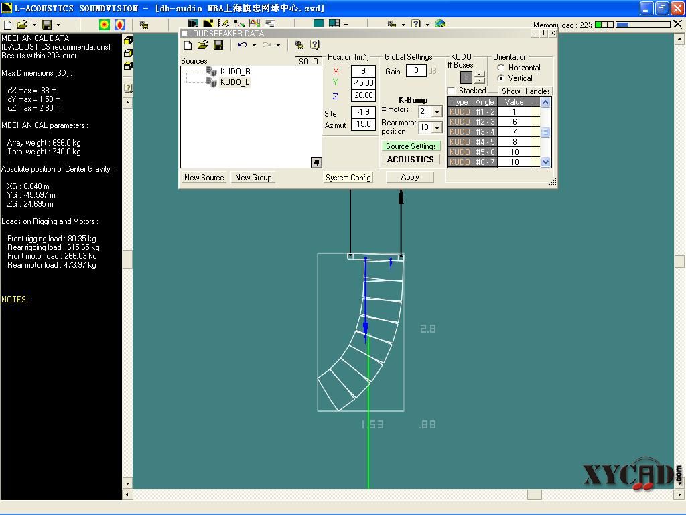Click the globe icon in the main toolbar
686x515 pixels.
[x=440, y=23]
